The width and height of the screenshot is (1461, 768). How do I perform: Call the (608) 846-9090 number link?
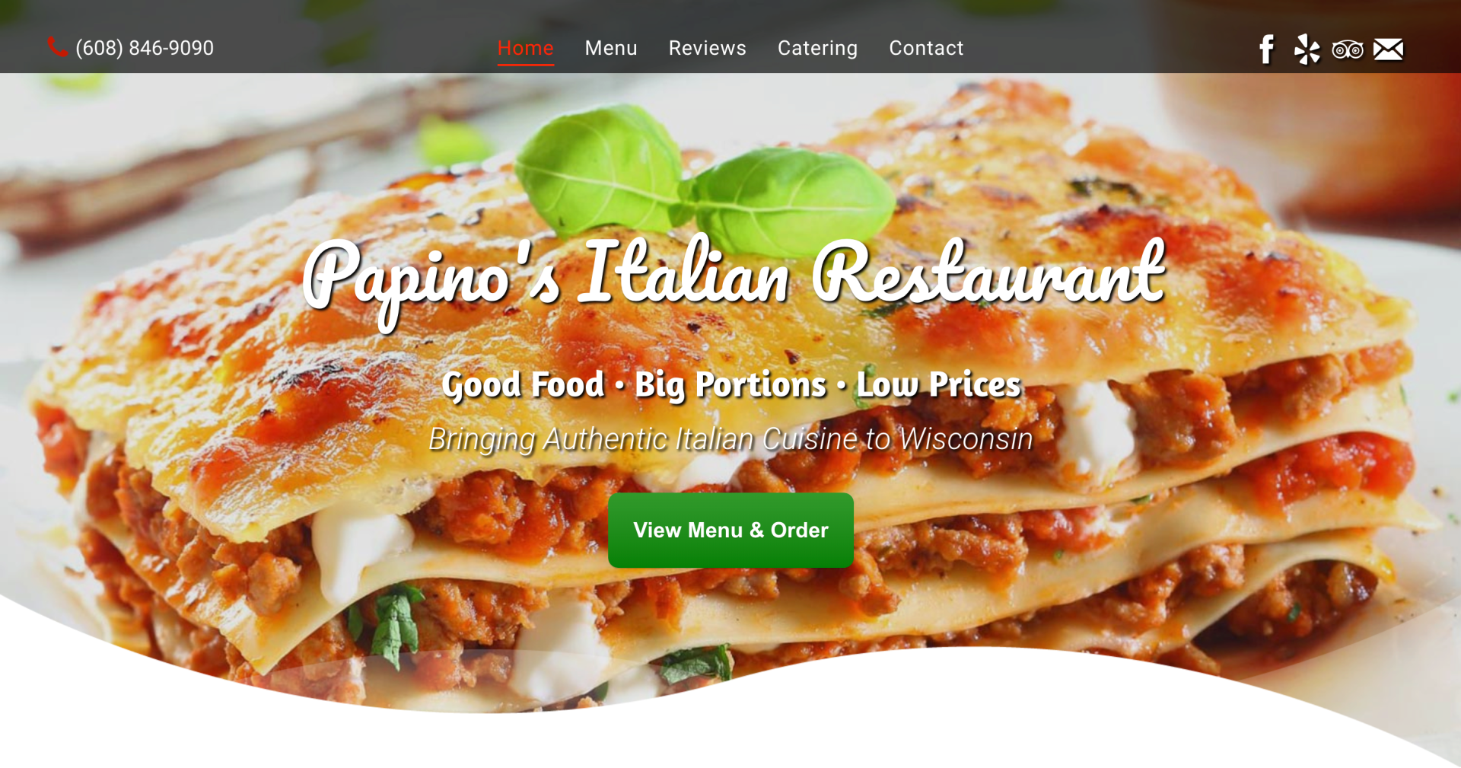145,48
